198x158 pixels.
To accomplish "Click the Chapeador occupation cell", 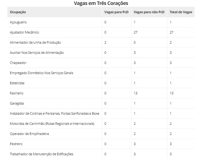I will [18, 63].
